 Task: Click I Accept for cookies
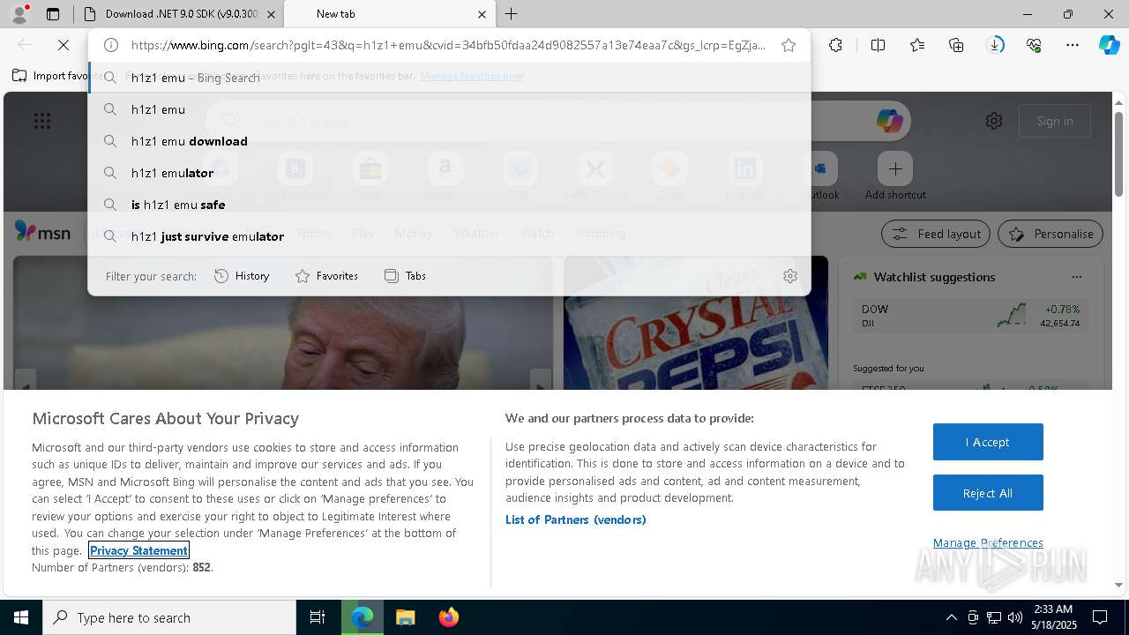pos(988,442)
